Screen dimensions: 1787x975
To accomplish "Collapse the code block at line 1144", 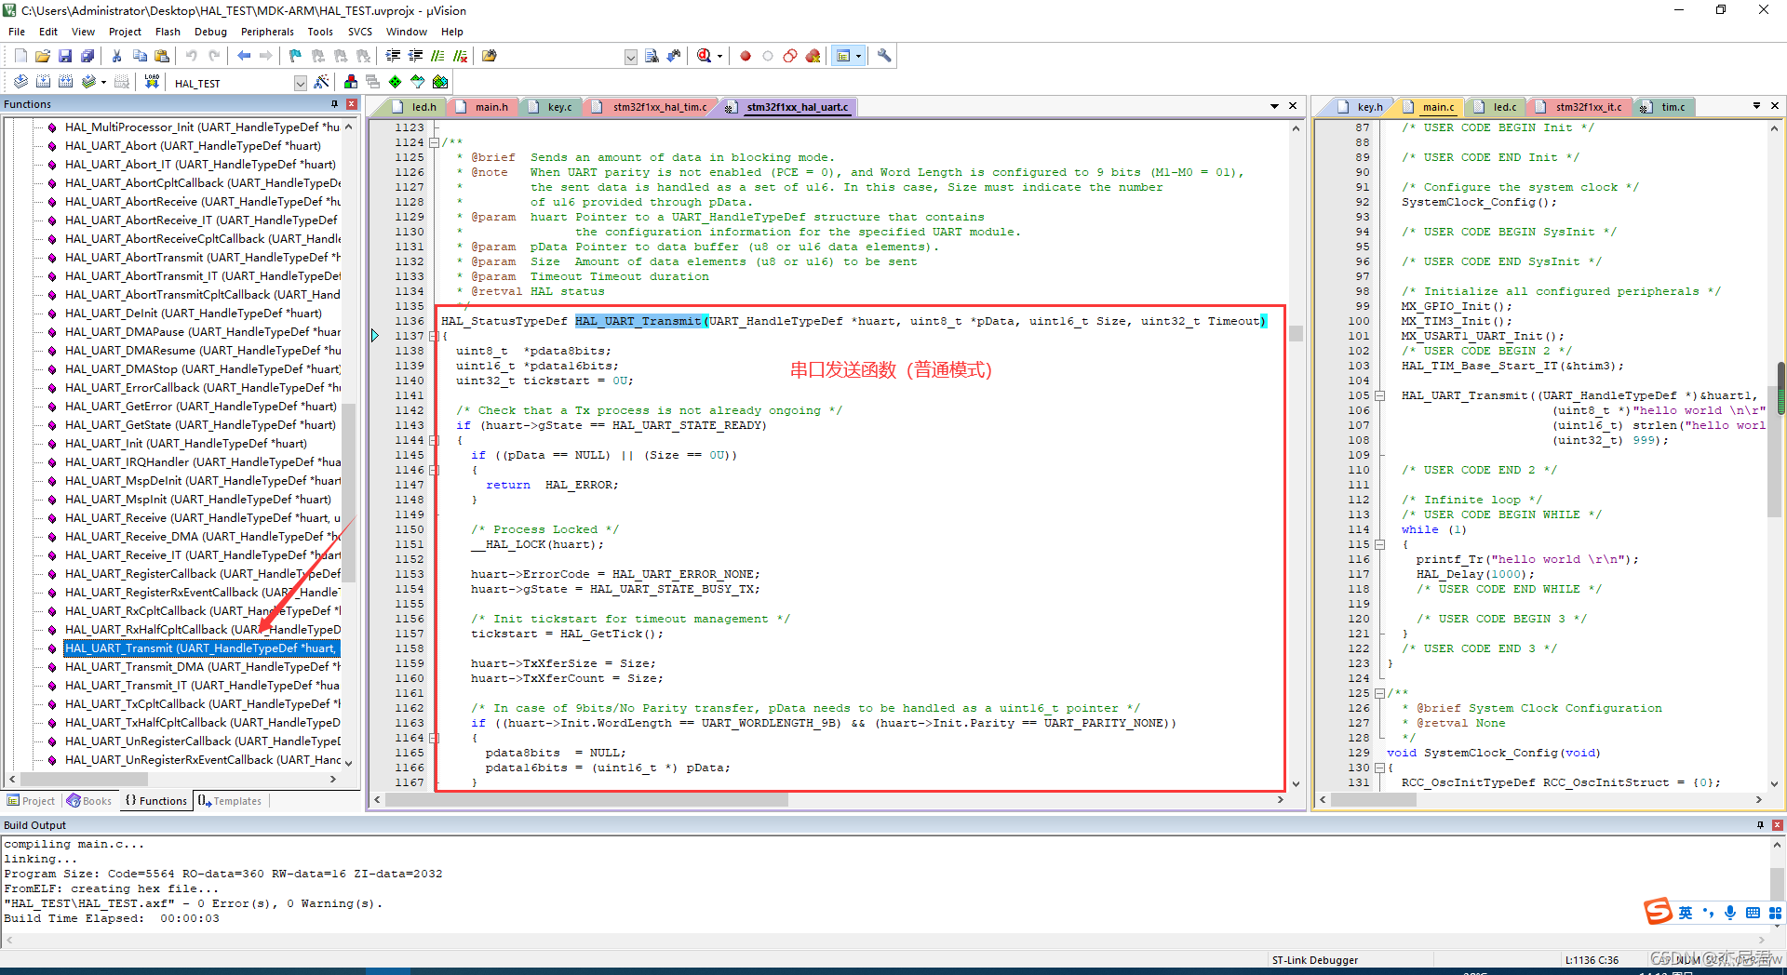I will (434, 440).
